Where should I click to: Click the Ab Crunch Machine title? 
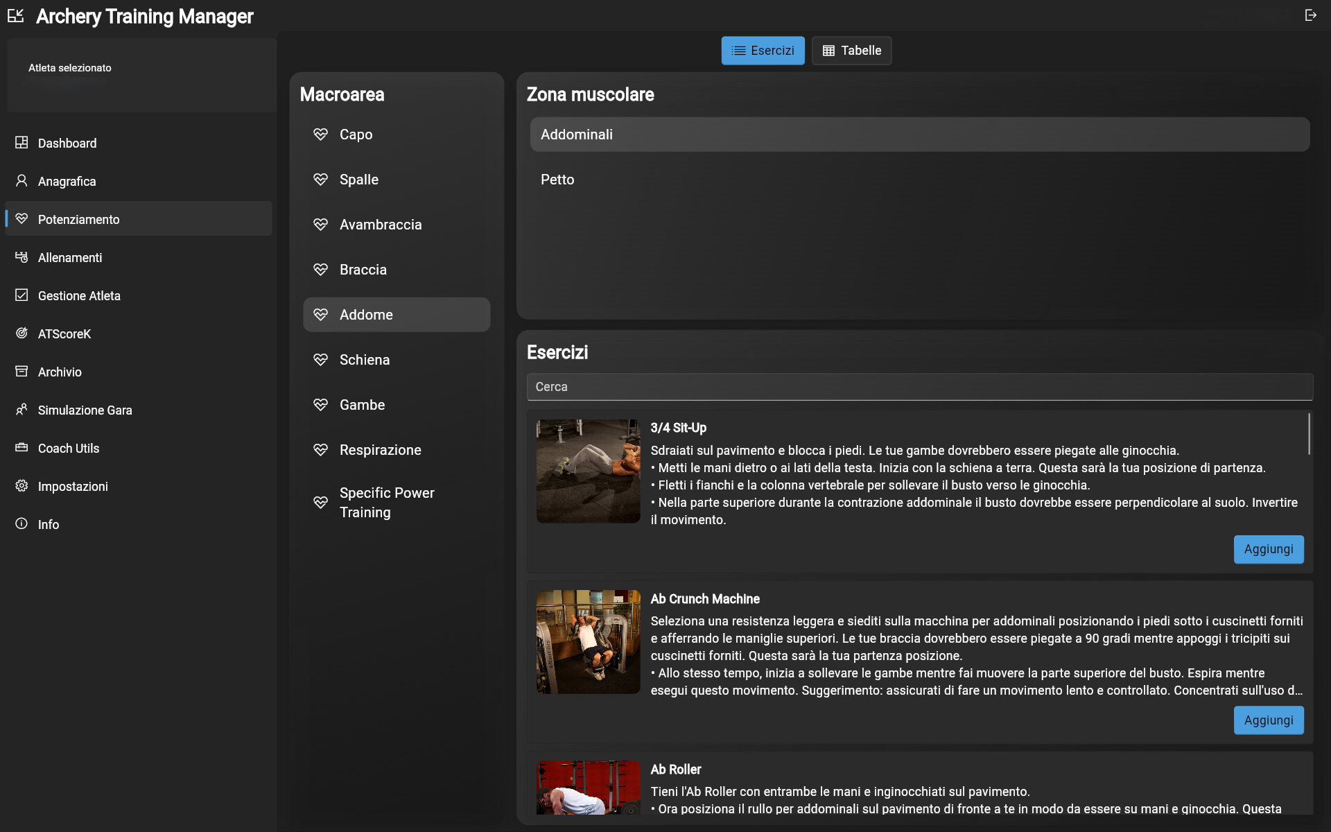point(705,599)
